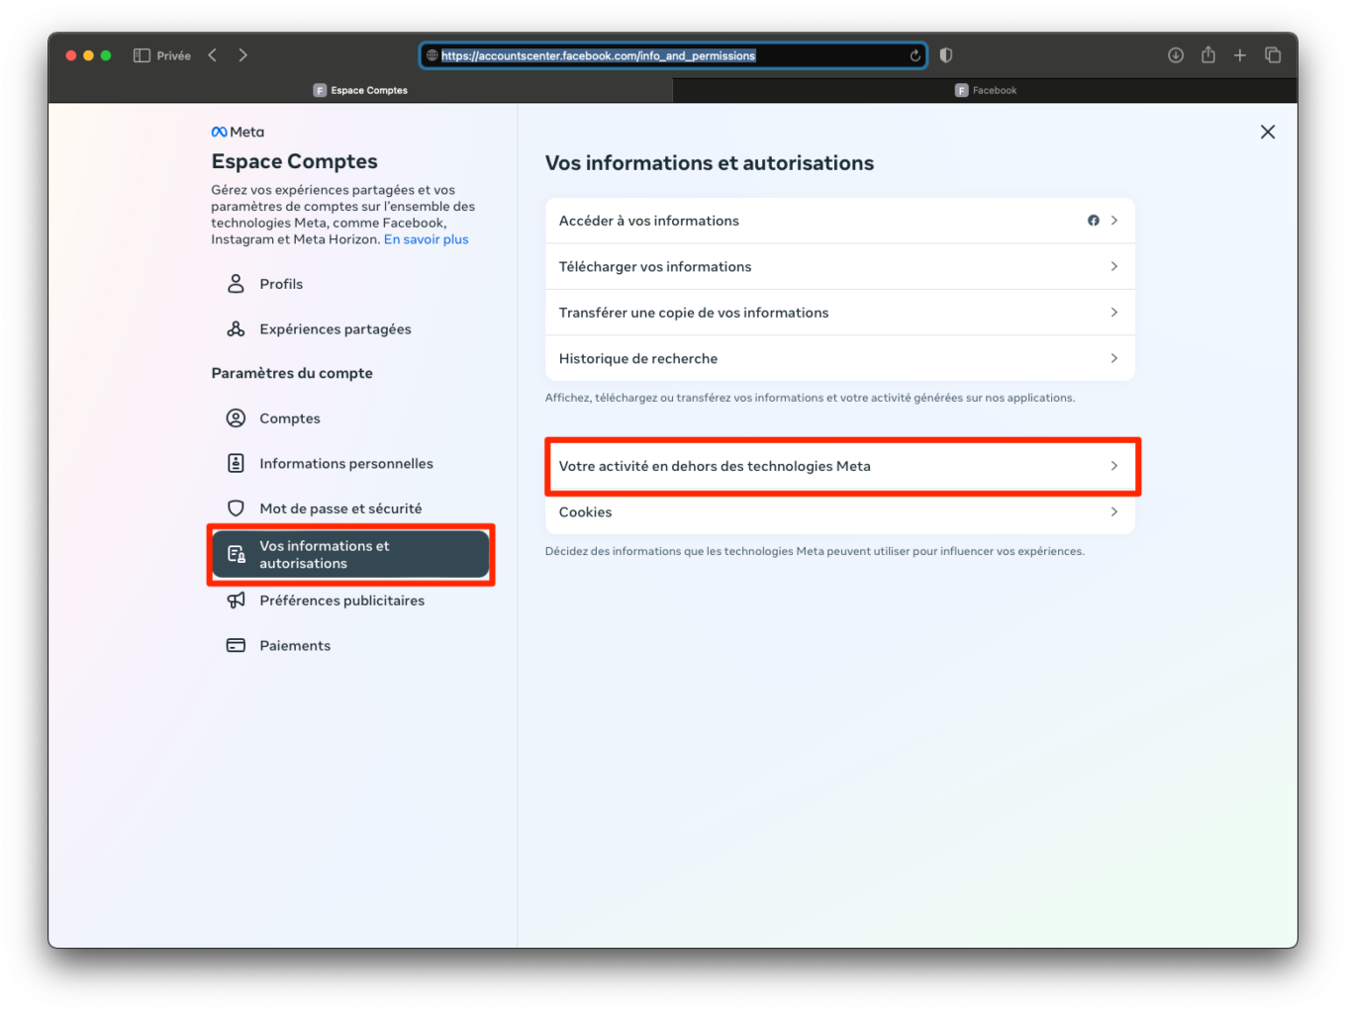Click the Expériences partagées icon
The height and width of the screenshot is (1012, 1346).
tap(236, 329)
